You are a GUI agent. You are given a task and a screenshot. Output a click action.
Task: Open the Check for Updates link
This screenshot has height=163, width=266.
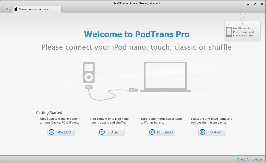coord(250,159)
